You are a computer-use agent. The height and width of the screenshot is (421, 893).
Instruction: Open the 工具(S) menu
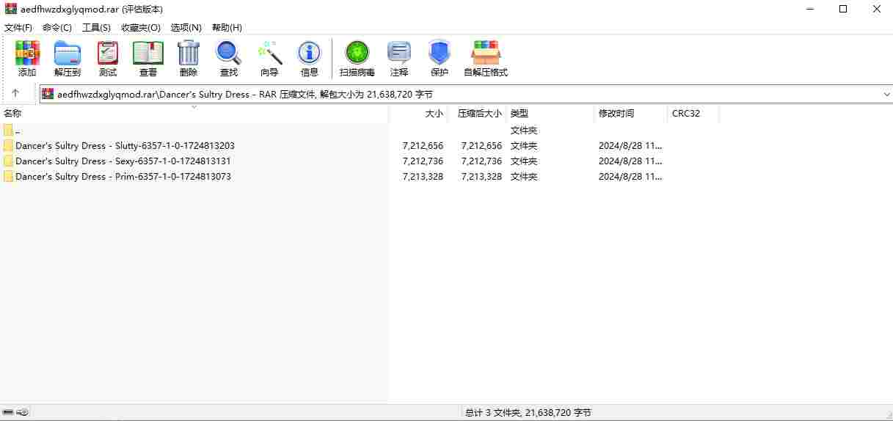tap(96, 27)
